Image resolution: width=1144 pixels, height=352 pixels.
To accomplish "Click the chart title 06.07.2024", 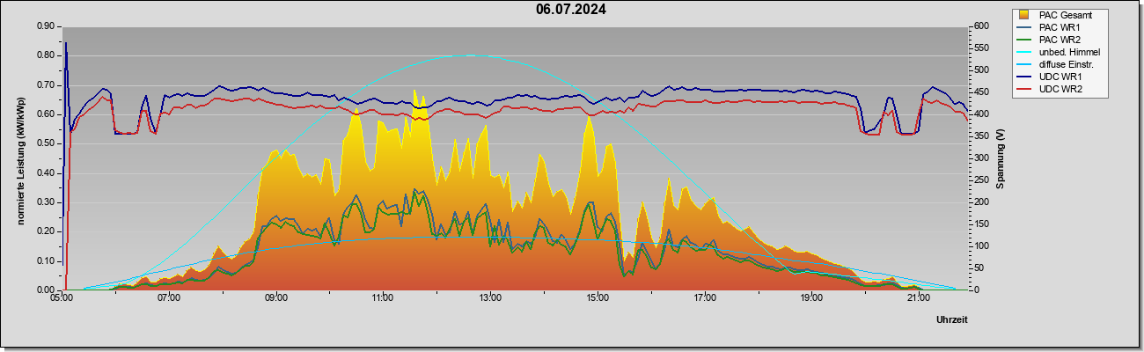I will (571, 10).
